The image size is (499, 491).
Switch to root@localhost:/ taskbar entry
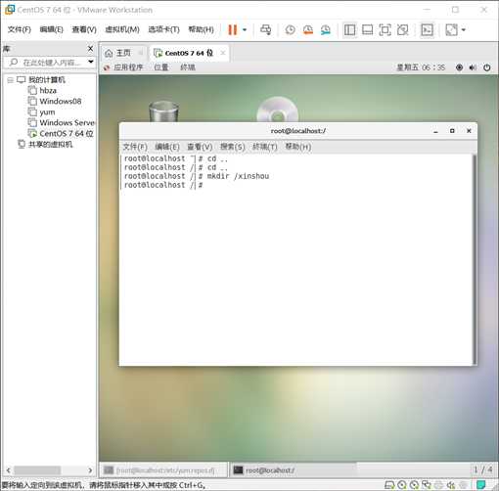[293, 470]
